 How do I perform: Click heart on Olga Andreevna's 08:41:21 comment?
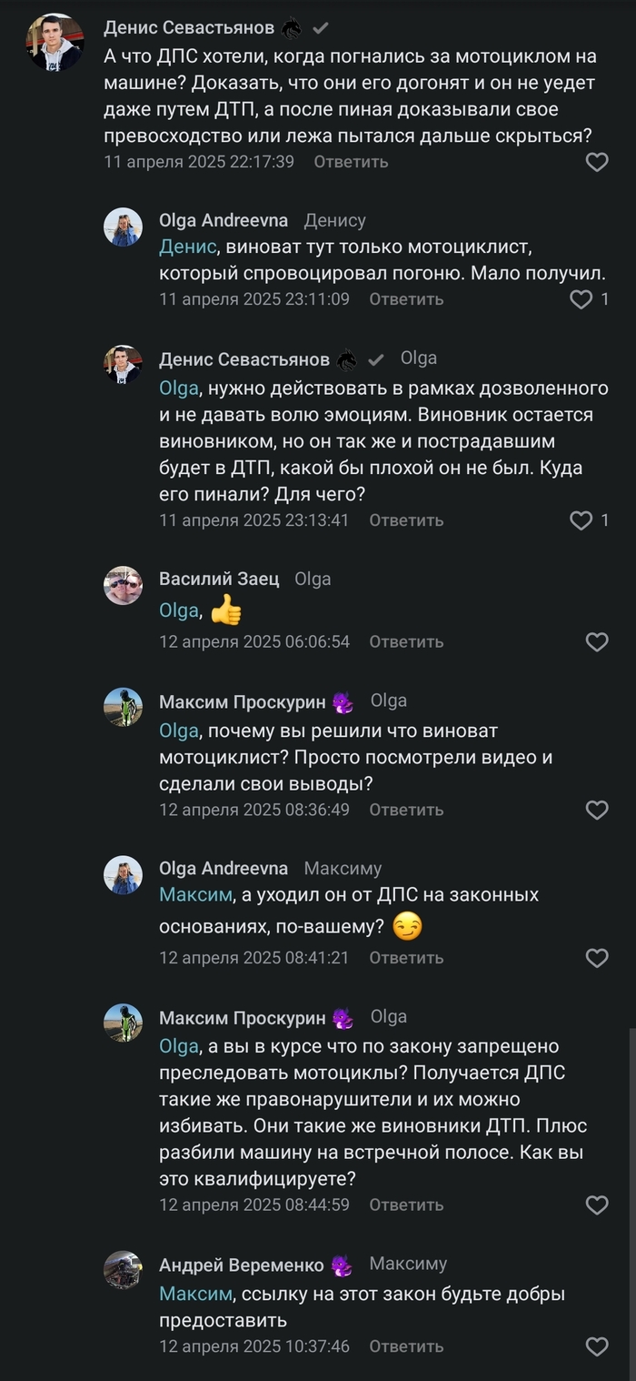596,957
